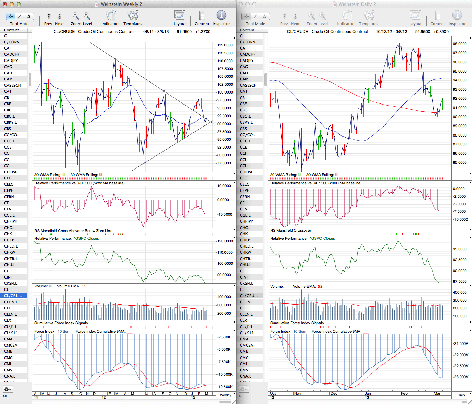This screenshot has height=404, width=472.
Task: Select the text annotation tool in Weekly window
Action: [x=29, y=16]
